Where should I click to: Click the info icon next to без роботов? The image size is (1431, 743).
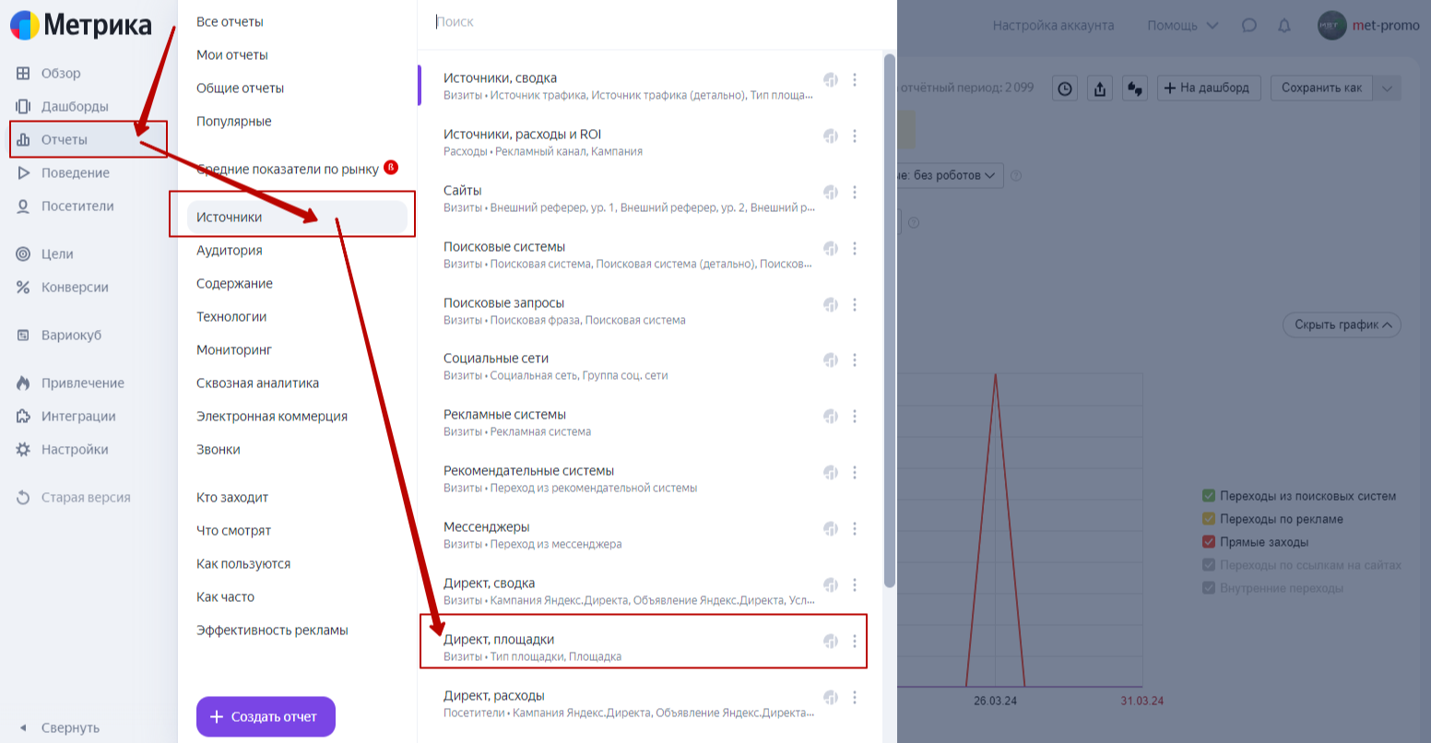pos(1016,175)
